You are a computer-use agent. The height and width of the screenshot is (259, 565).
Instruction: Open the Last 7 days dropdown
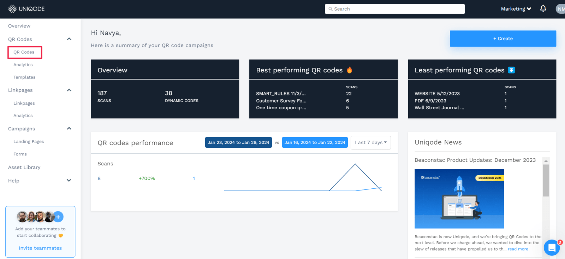click(x=370, y=142)
